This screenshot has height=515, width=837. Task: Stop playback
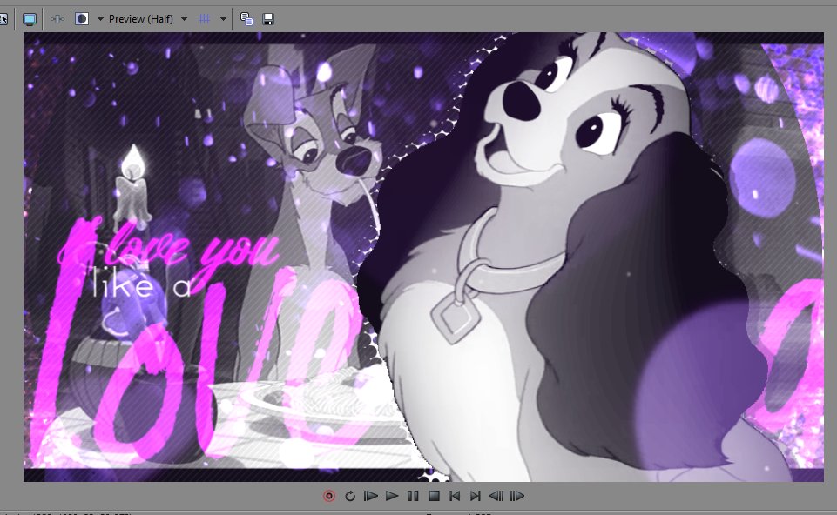tap(434, 496)
